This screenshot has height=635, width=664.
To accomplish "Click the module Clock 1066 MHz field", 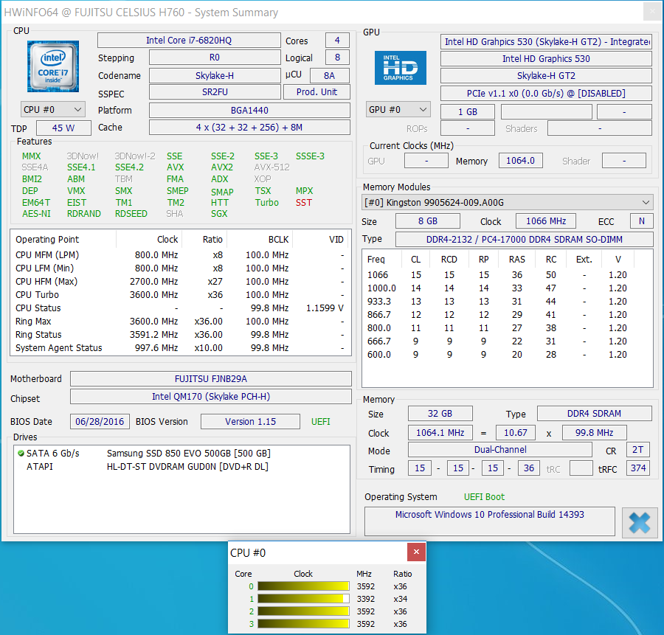I will coord(546,221).
